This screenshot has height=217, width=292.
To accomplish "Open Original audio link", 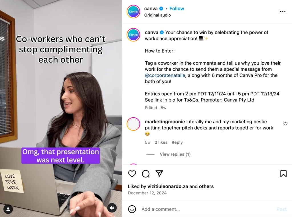I will [157, 15].
